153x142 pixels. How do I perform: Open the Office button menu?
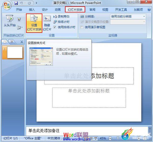tap(7, 5)
